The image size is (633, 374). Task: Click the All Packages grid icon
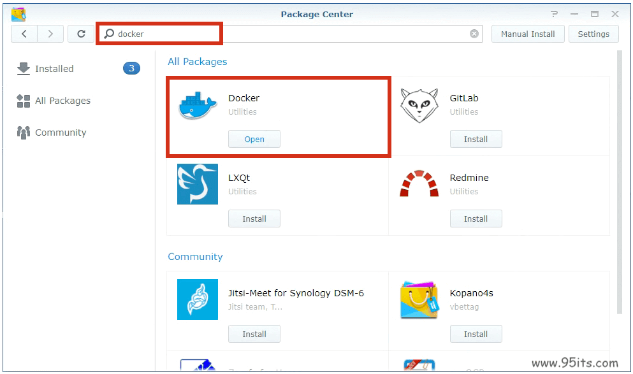pyautogui.click(x=24, y=101)
